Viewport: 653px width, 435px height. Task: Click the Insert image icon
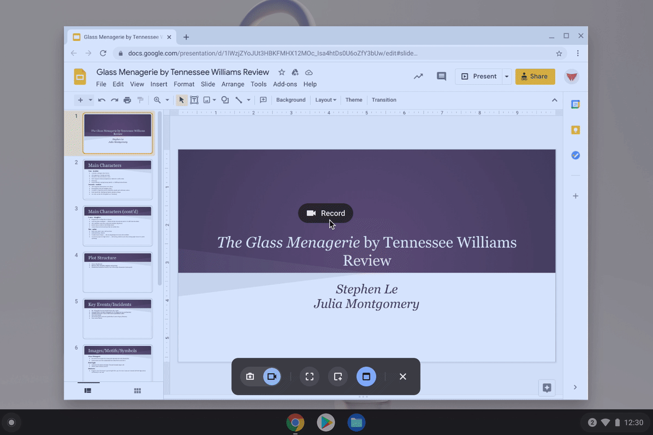click(206, 100)
